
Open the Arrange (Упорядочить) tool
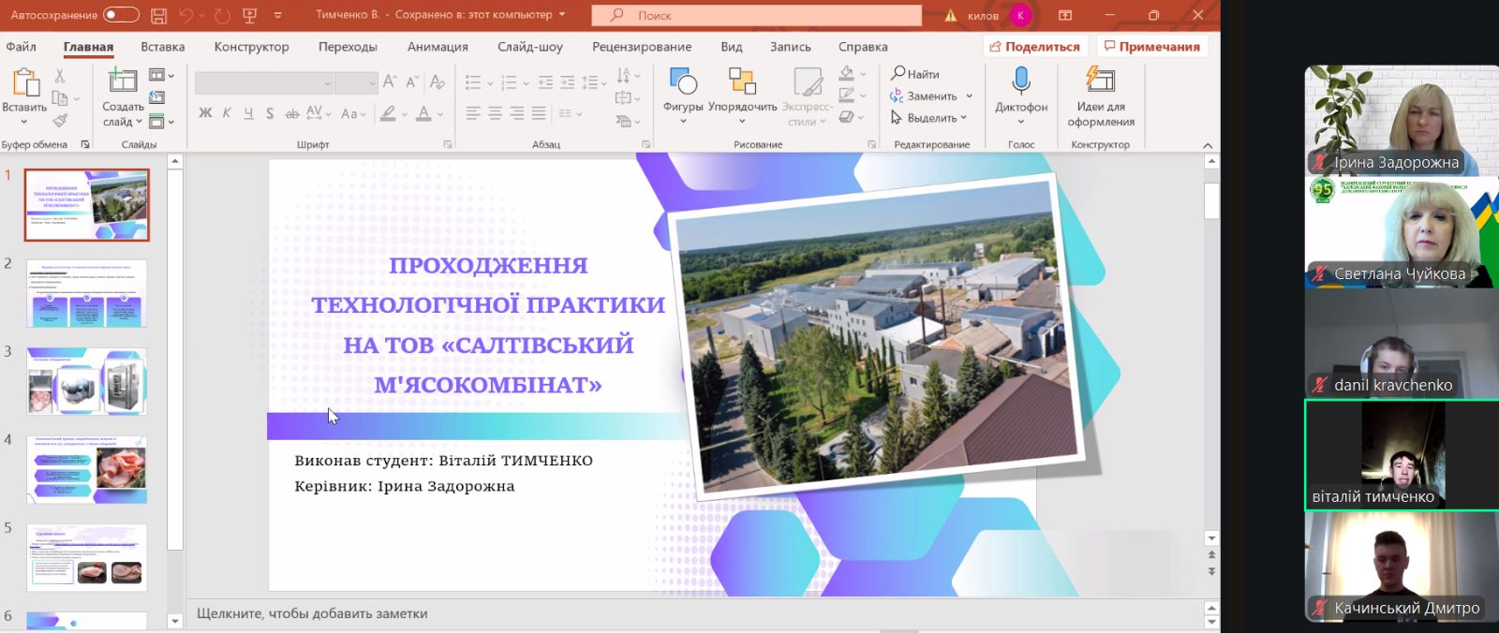742,82
